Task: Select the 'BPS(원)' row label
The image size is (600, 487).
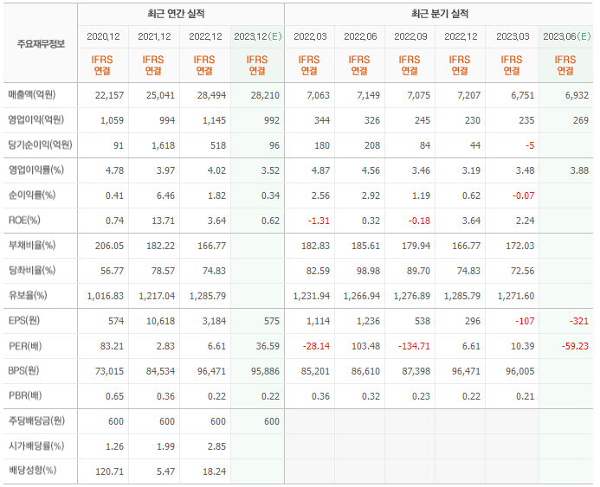Action: tap(23, 371)
